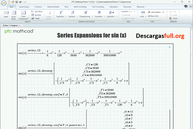Image resolution: width=193 pixels, height=129 pixels.
Task: Expand the Chart Component dropdown arrow
Action: (x=29, y=18)
